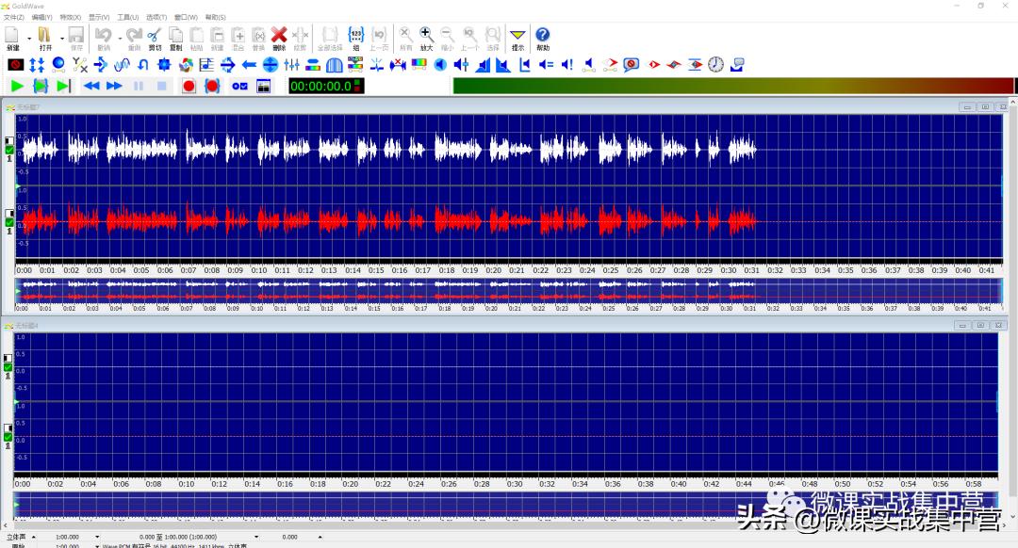This screenshot has width=1018, height=548.
Task: Select the New file icon
Action: click(x=11, y=36)
